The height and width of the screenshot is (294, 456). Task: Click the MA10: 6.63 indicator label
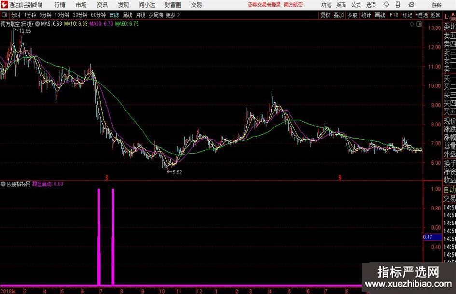coord(76,24)
